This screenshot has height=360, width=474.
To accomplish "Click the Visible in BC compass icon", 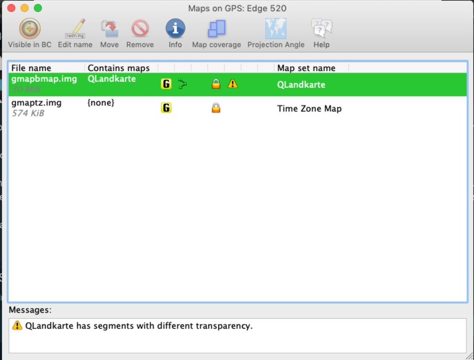I will [30, 29].
